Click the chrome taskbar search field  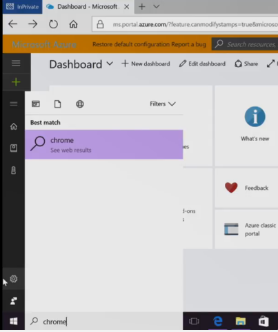point(104,321)
